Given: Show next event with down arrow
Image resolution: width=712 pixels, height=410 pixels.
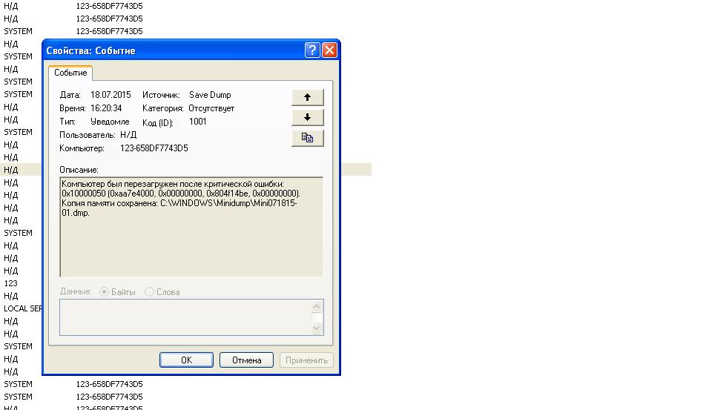Looking at the screenshot, I should [x=307, y=118].
